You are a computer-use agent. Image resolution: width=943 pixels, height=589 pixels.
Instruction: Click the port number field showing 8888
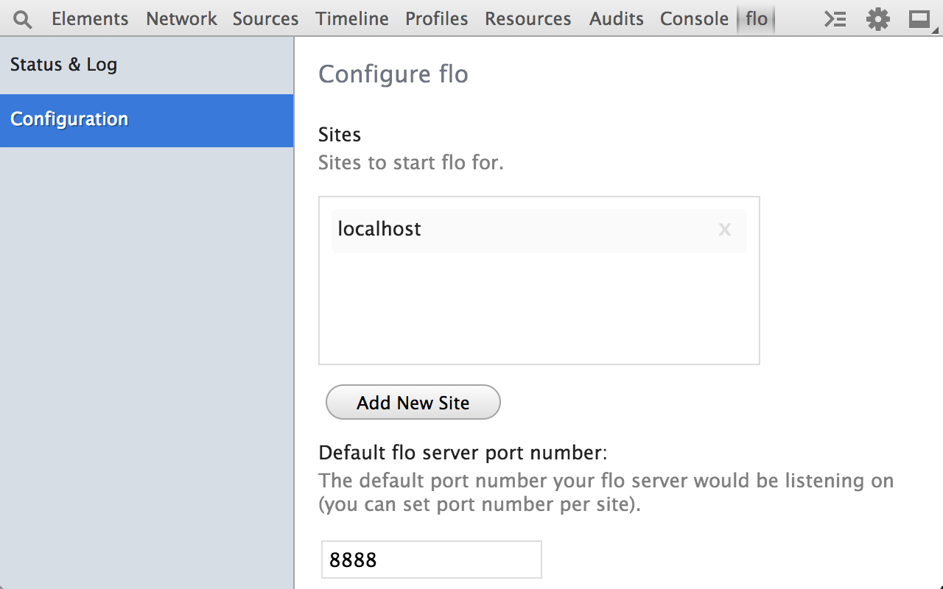[431, 560]
